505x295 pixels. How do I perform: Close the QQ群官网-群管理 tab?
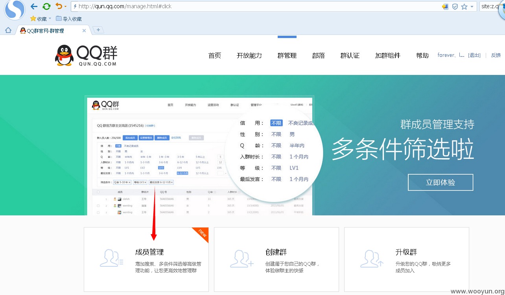pos(84,31)
